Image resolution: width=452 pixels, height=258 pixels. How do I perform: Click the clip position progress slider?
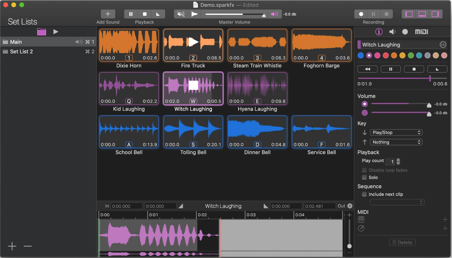(x=402, y=78)
